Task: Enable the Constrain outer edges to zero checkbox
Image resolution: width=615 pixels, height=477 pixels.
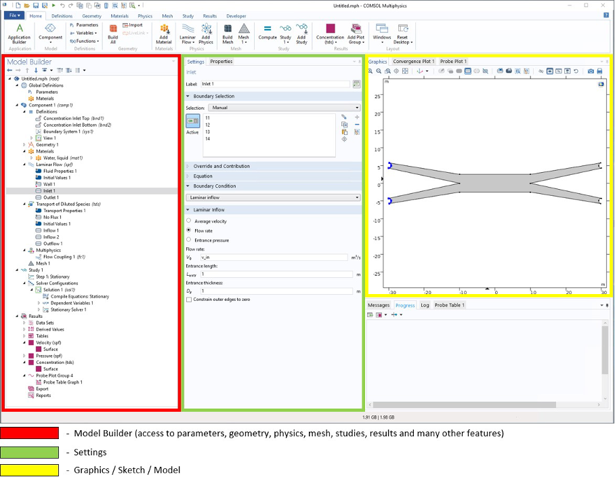Action: [x=189, y=300]
